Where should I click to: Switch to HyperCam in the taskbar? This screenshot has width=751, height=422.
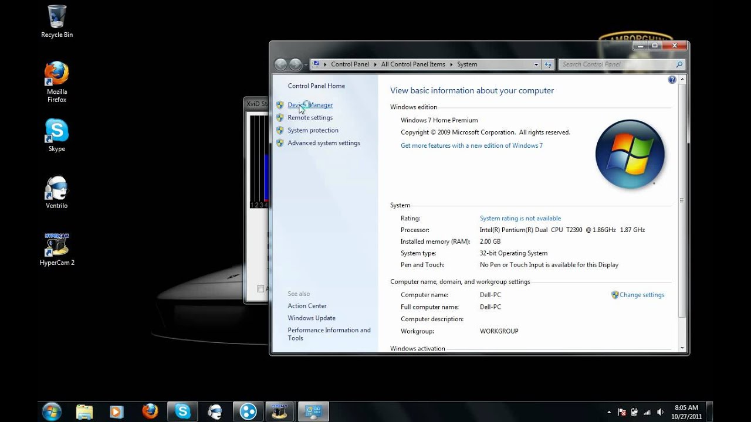coord(281,411)
